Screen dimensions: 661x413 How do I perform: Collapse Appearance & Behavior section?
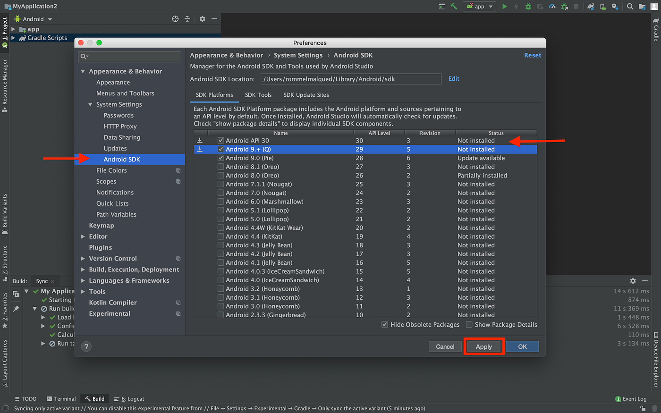pos(83,71)
